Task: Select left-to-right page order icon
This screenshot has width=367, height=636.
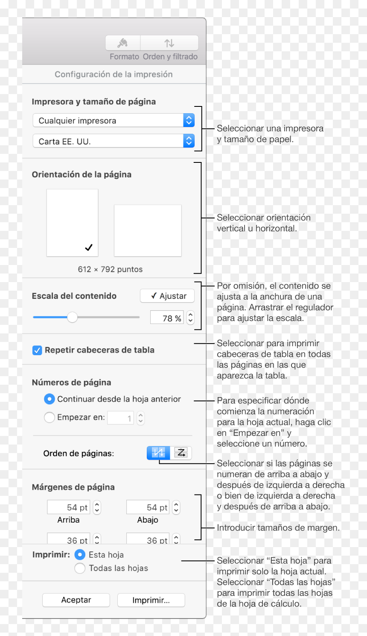Action: pyautogui.click(x=181, y=453)
